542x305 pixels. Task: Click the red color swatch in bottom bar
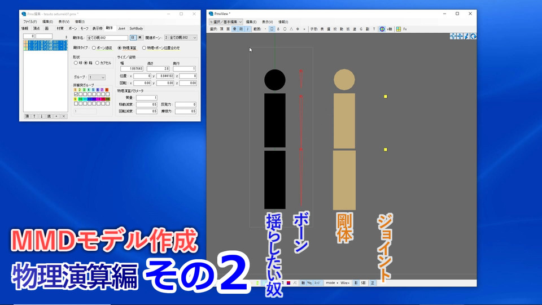click(x=289, y=283)
